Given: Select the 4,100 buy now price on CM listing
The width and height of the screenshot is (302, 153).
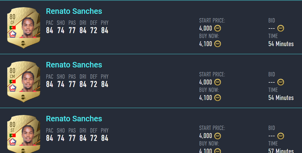Looking at the screenshot, I should (205, 98).
